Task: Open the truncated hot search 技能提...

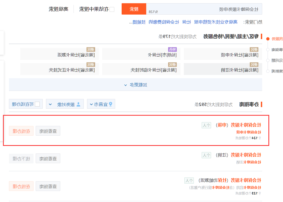Action: [x=137, y=22]
